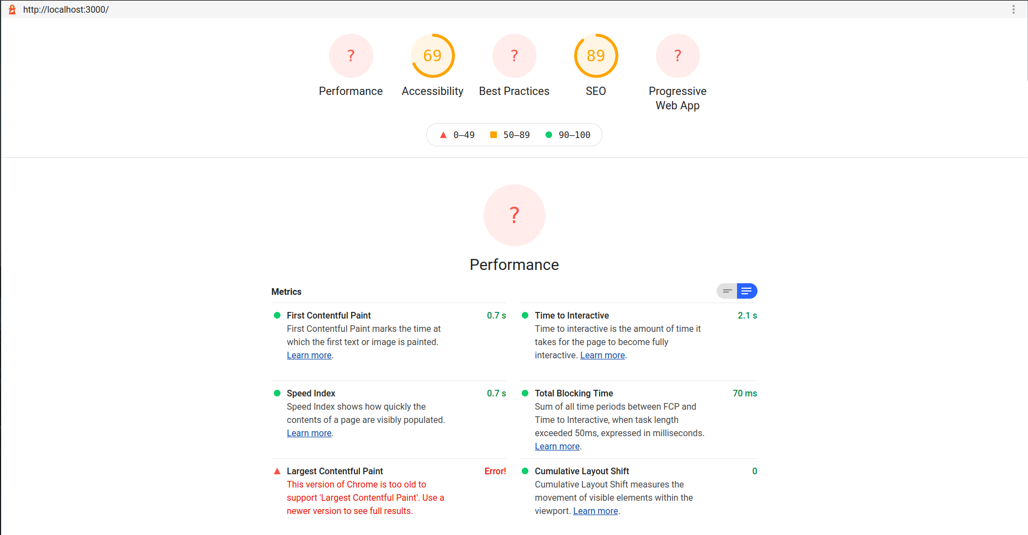Click the score range legend pill
Image resolution: width=1028 pixels, height=535 pixels.
coord(514,135)
